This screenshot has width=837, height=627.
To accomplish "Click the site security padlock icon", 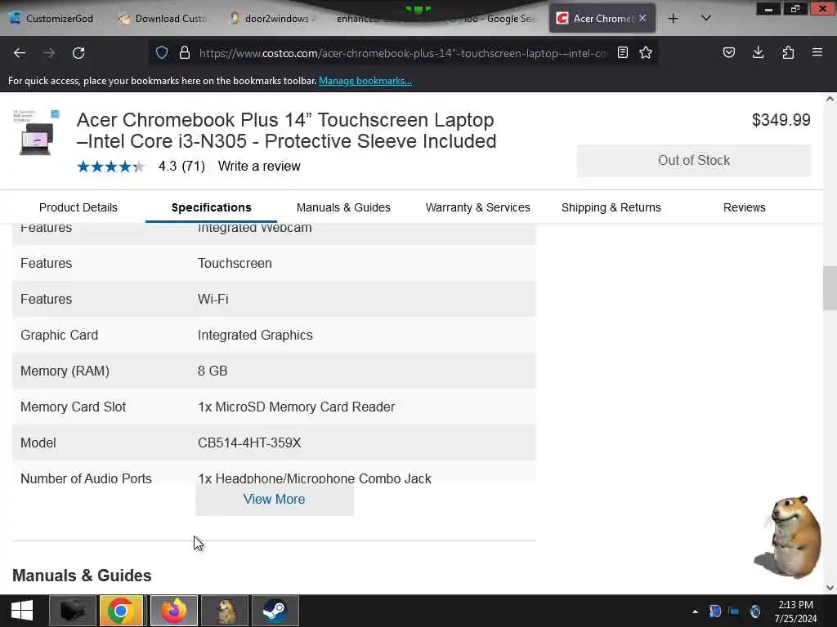I will coord(185,52).
